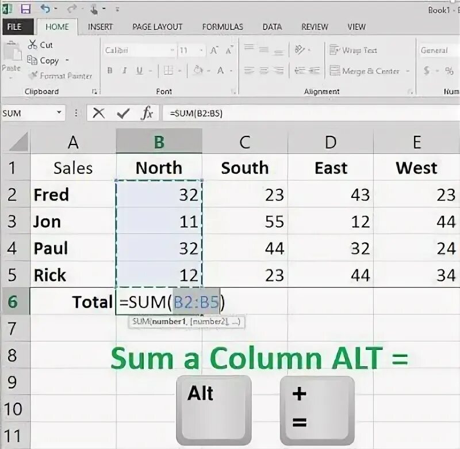Image resolution: width=460 pixels, height=449 pixels.
Task: Open the Alignment dialog launcher
Action: pos(411,92)
